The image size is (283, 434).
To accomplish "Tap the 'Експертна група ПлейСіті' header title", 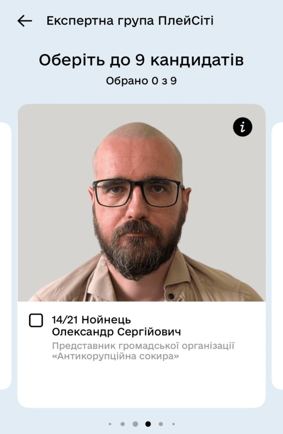I will (x=130, y=21).
